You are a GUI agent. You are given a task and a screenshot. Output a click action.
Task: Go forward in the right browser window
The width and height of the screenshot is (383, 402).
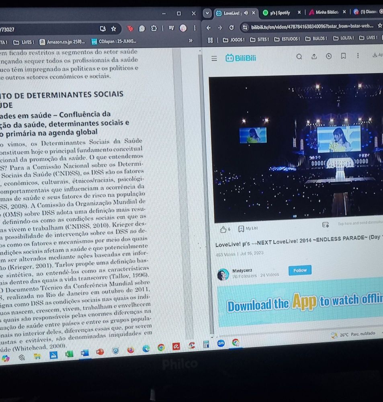click(x=220, y=27)
